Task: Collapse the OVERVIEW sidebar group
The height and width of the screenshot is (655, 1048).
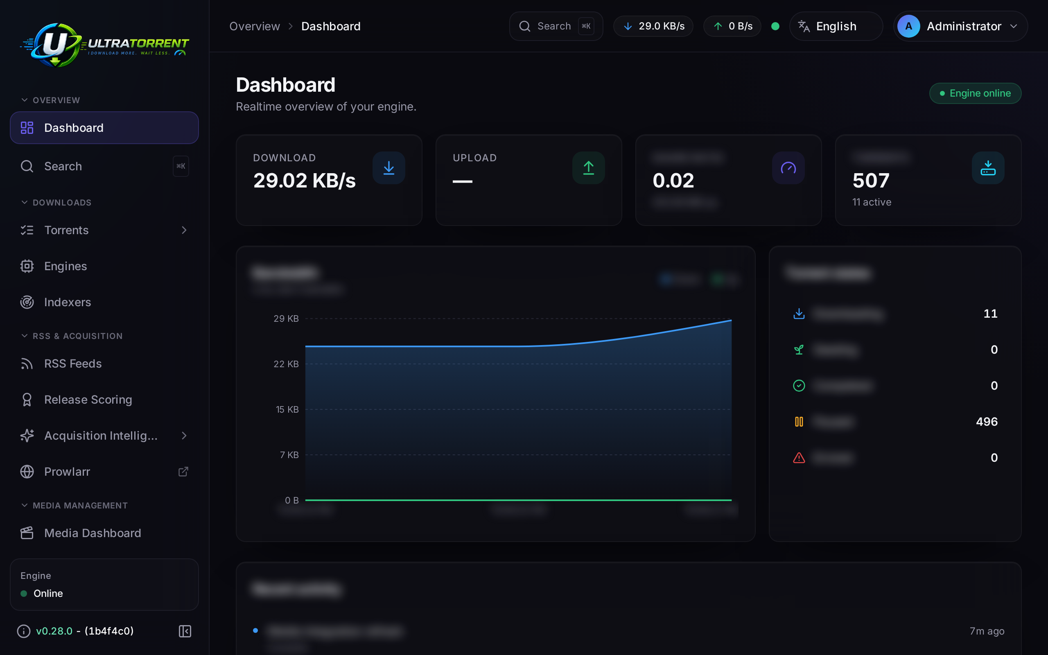Action: tap(51, 100)
